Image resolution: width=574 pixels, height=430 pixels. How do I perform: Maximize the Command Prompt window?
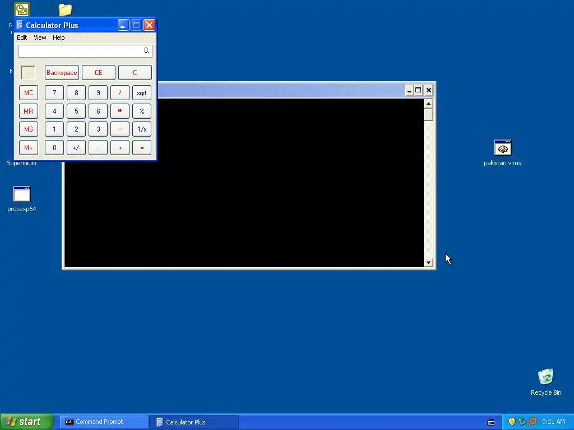pos(418,90)
